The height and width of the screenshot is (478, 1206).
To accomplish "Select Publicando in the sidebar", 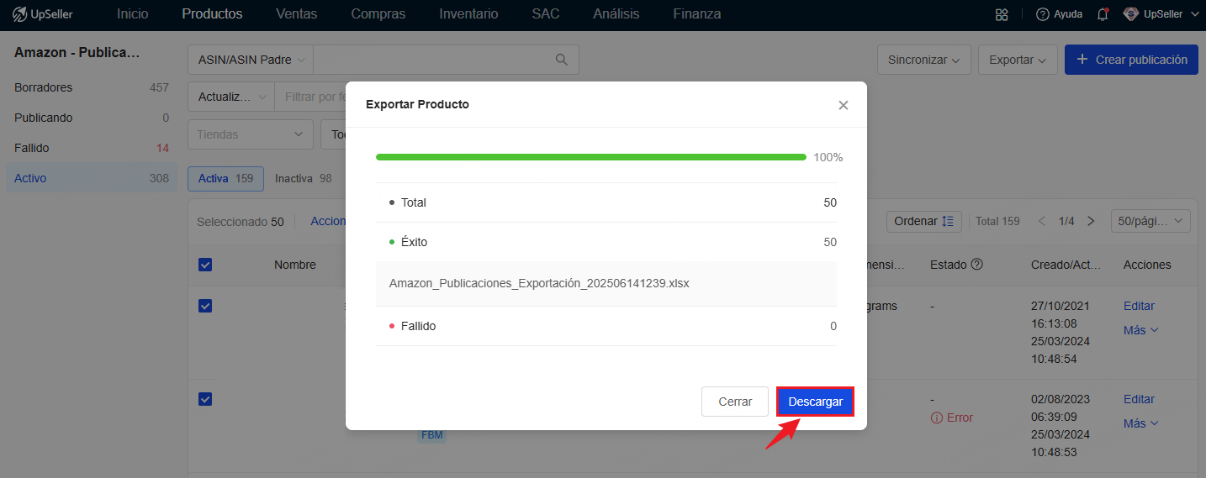I will point(92,118).
